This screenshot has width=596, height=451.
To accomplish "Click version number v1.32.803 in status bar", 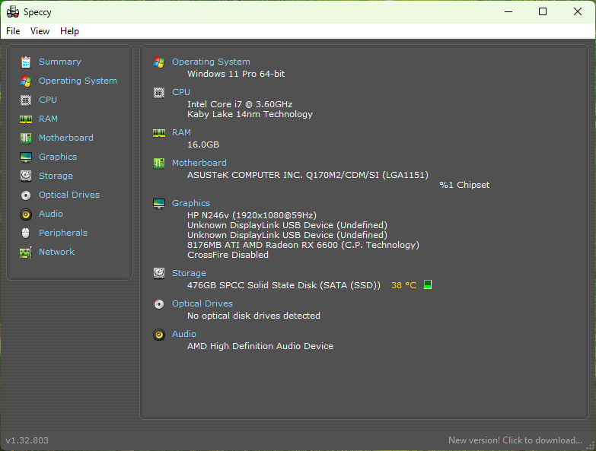I will coord(27,440).
